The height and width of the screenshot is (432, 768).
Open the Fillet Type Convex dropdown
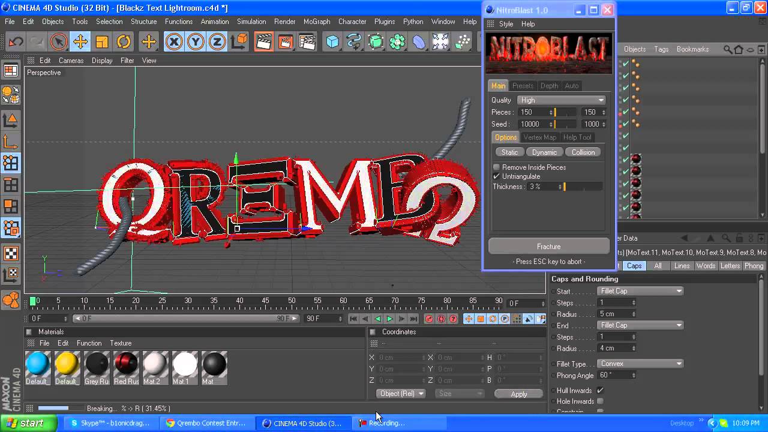pyautogui.click(x=640, y=364)
